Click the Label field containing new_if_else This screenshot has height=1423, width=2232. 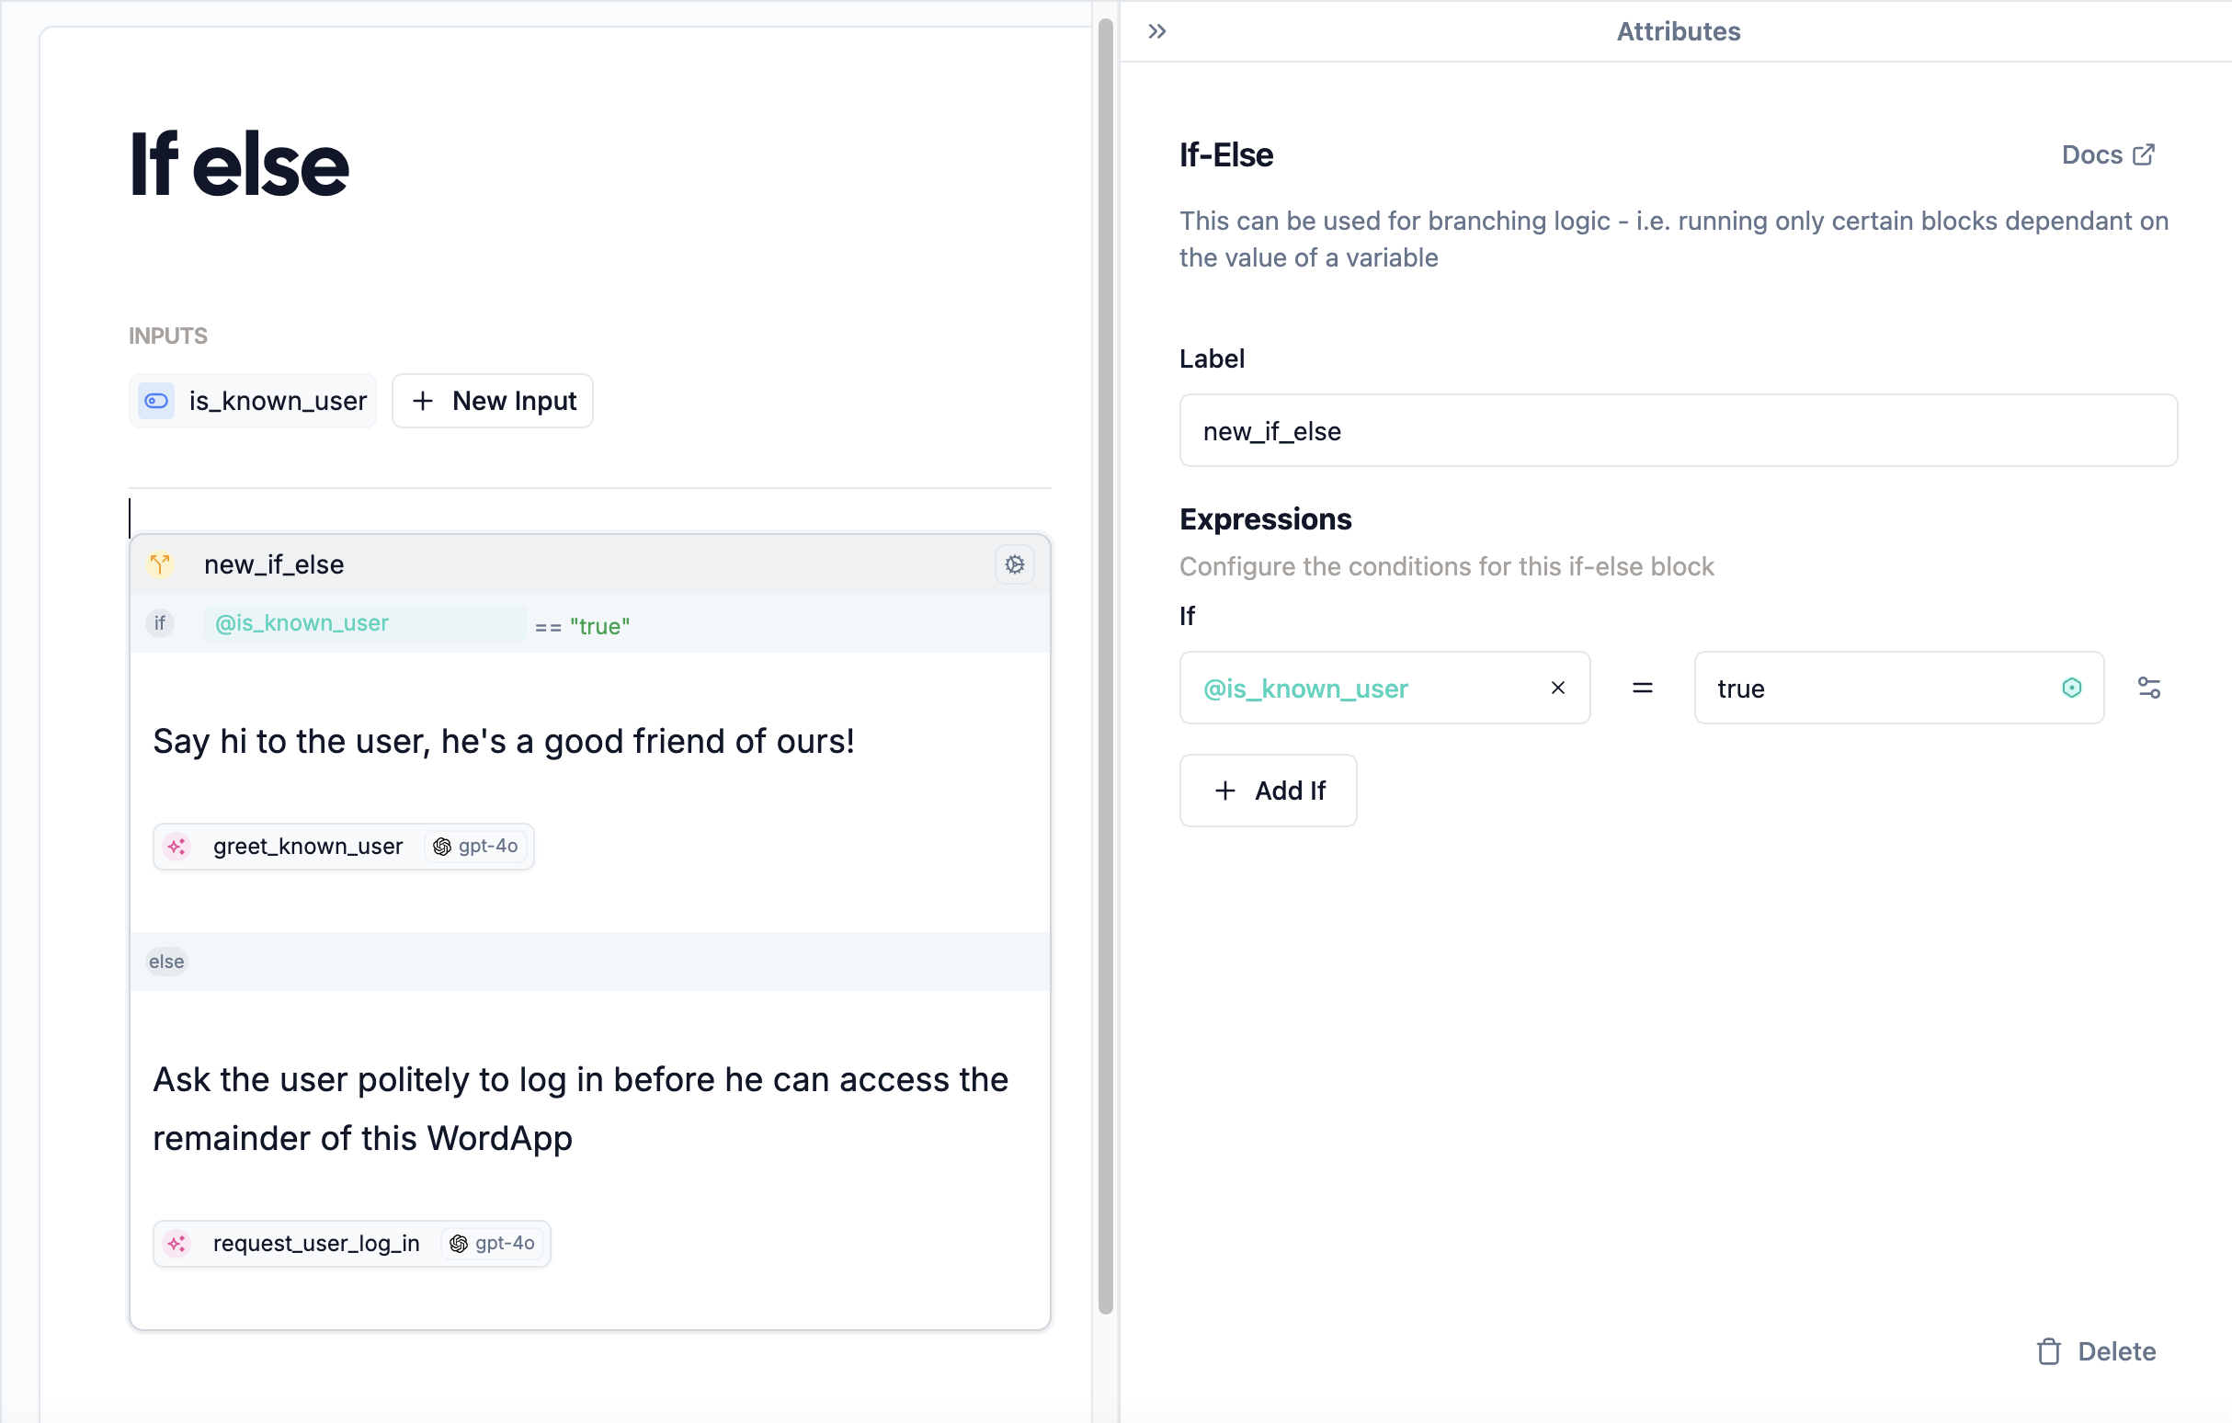point(1677,431)
